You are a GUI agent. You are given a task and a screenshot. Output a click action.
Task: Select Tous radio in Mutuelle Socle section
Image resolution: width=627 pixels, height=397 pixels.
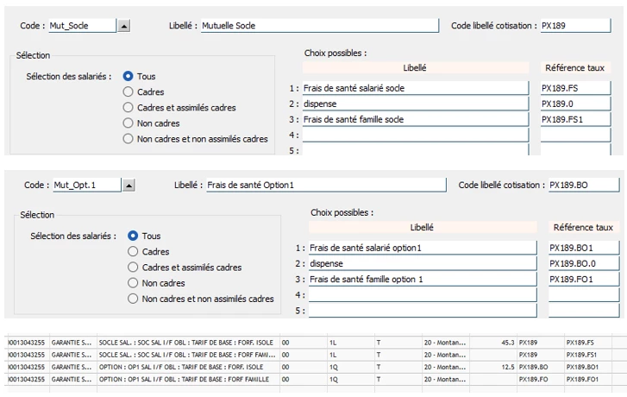[129, 77]
